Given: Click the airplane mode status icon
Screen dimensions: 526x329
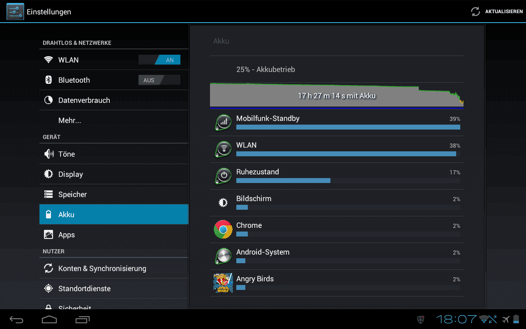Looking at the screenshot, I should [x=506, y=319].
